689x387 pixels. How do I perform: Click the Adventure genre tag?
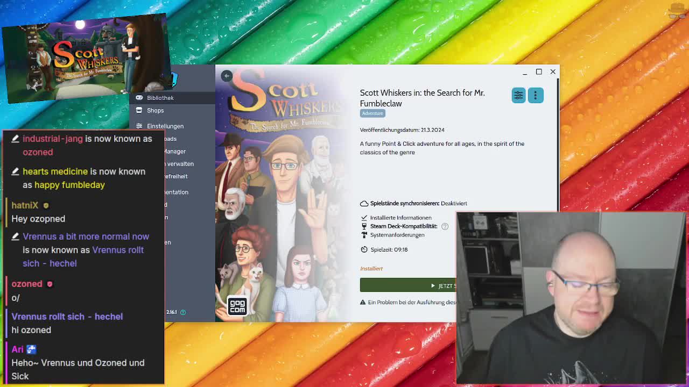coord(372,113)
